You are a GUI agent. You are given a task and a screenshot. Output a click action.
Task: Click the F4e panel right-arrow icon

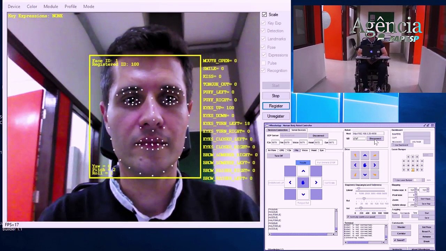click(x=316, y=182)
